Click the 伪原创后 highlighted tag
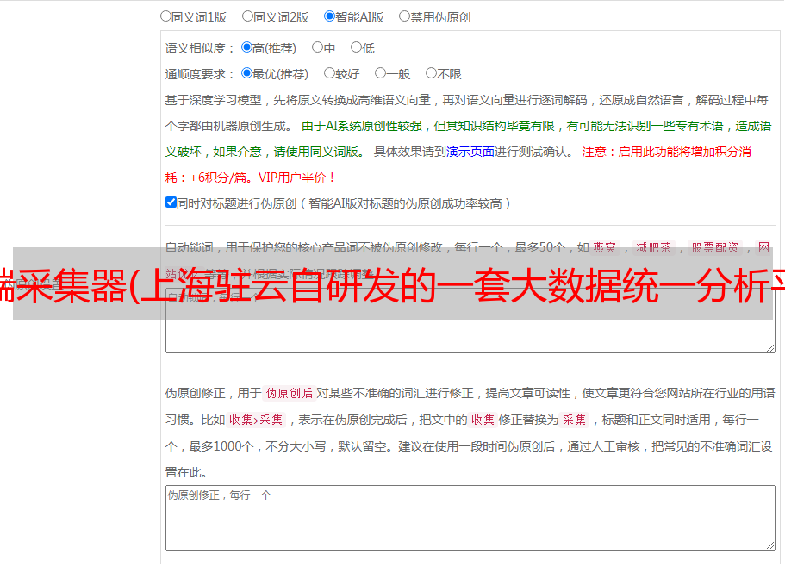The image size is (785, 567). pyautogui.click(x=290, y=393)
